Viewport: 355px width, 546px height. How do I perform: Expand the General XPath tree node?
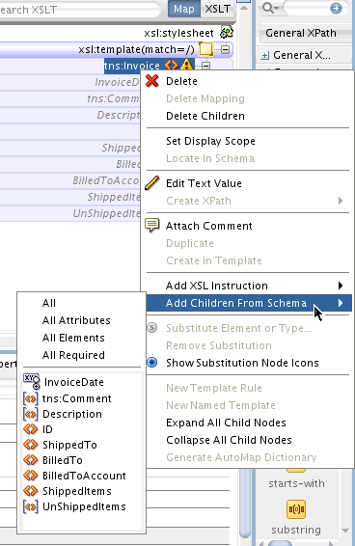[264, 55]
